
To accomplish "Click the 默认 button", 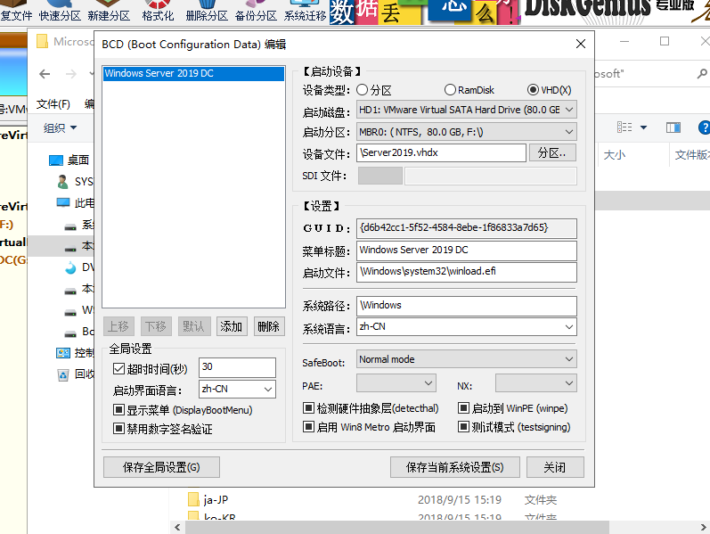I will [x=194, y=326].
